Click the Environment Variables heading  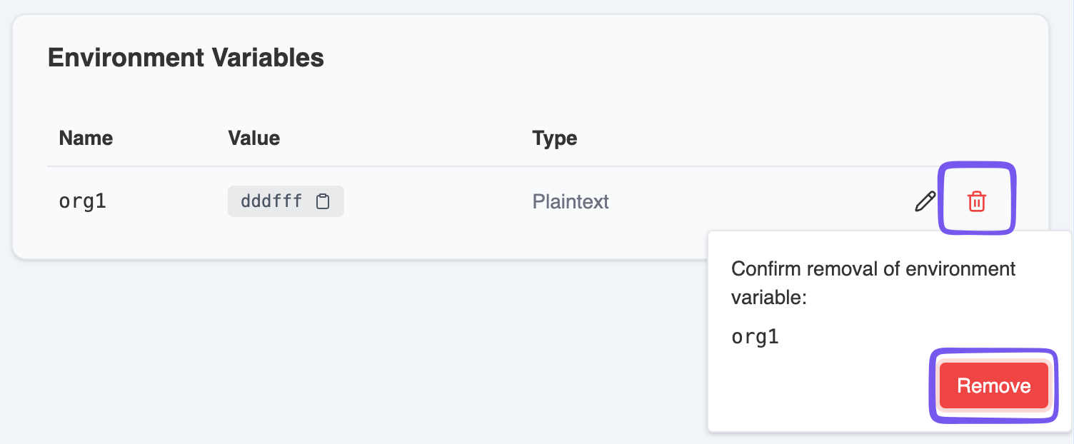tap(186, 57)
